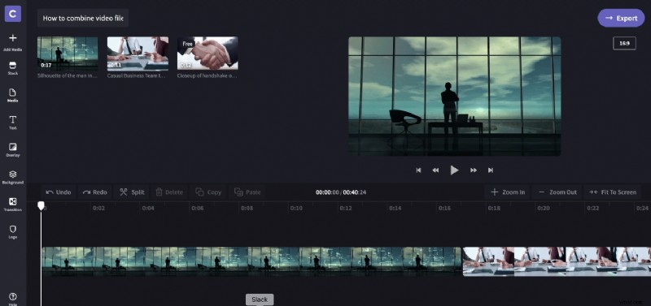Open the Logo panel in the sidebar
The width and height of the screenshot is (651, 306).
coord(13,232)
